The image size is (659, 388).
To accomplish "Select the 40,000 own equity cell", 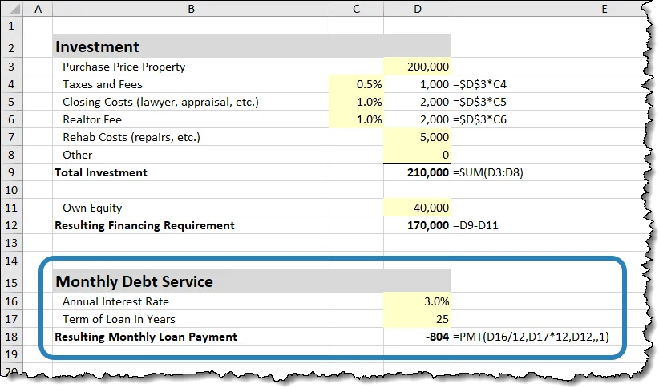I will coord(418,208).
